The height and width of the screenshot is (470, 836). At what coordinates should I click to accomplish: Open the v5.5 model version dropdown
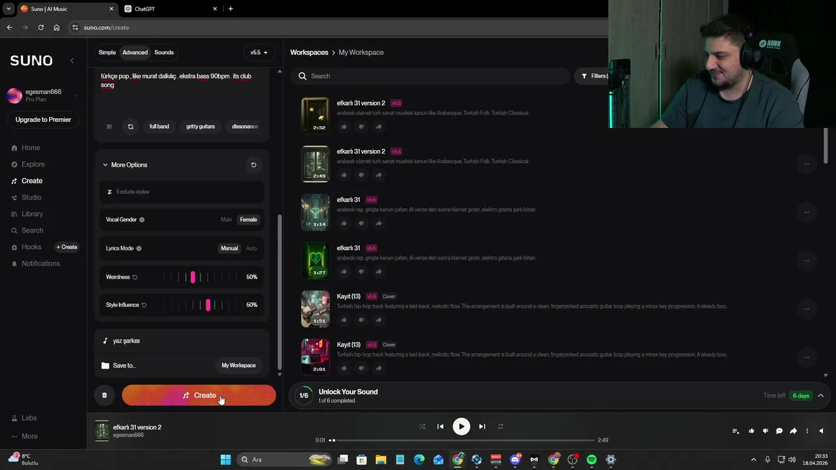[259, 52]
